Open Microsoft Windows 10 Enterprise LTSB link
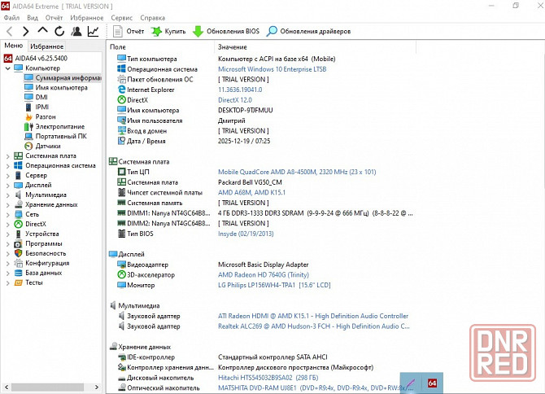This screenshot has width=545, height=394. [x=272, y=69]
